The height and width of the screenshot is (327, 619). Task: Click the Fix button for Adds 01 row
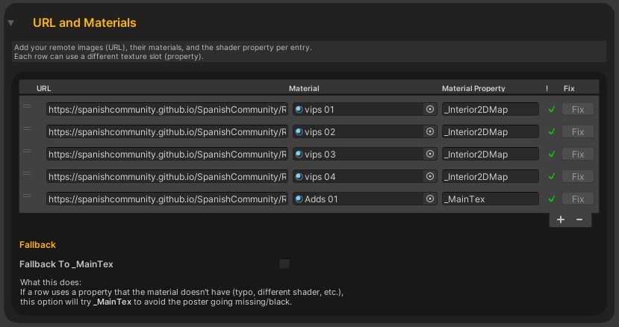click(577, 199)
